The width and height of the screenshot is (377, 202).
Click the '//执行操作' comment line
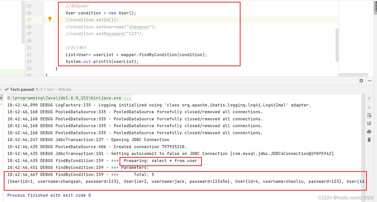click(x=76, y=48)
